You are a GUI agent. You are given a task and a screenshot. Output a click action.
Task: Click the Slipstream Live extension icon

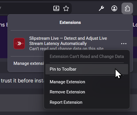pos(19,44)
